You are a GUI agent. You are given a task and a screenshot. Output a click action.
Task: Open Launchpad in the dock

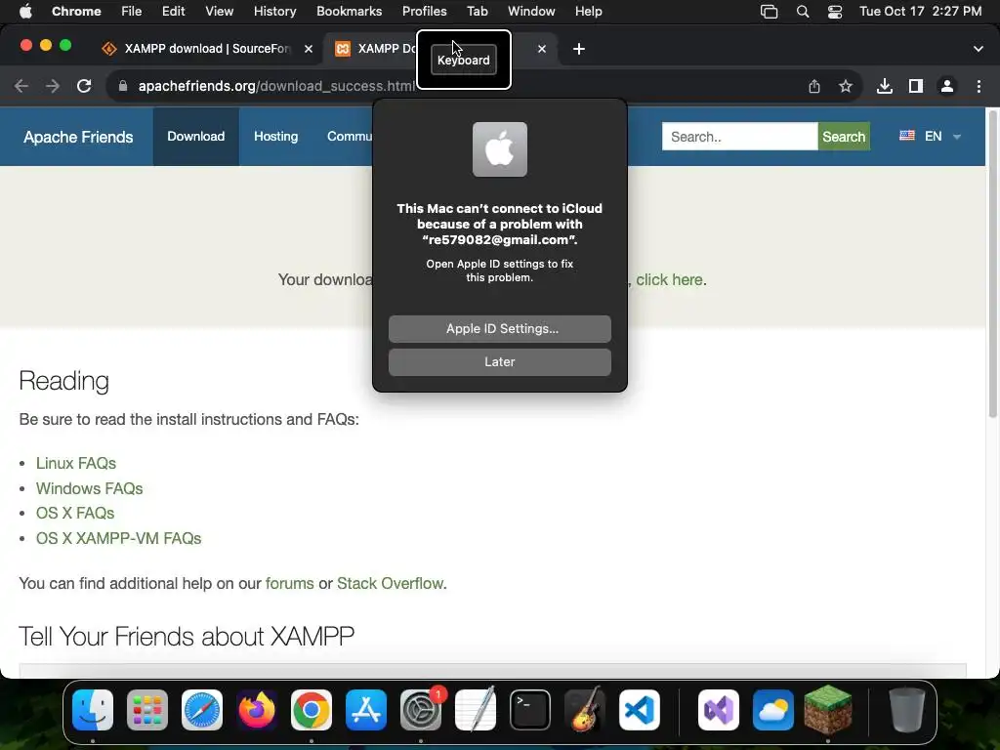point(147,710)
